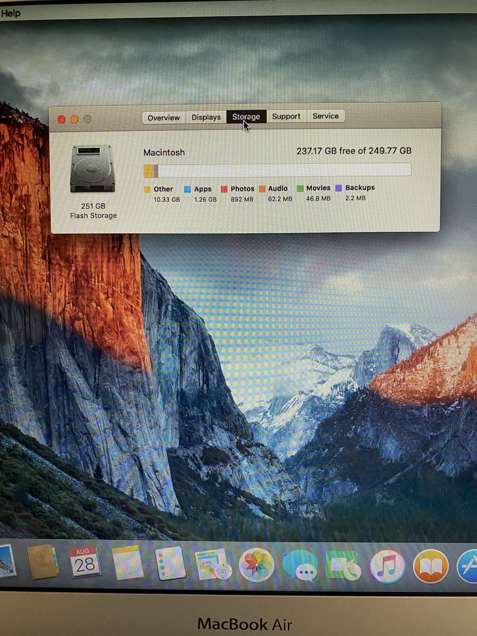Click the green Movies color swatch

click(x=300, y=188)
